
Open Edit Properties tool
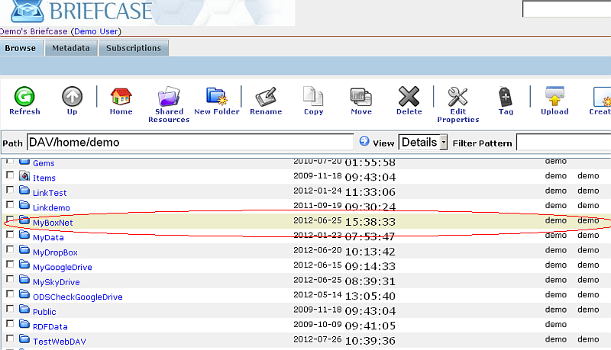tap(457, 98)
